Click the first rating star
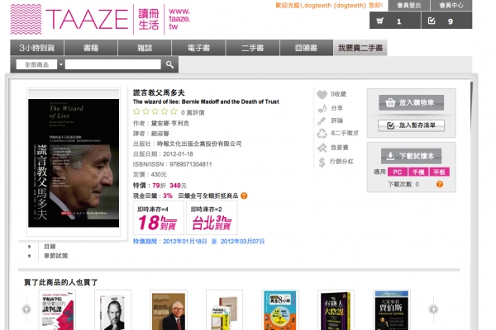This screenshot has width=496, height=330. [x=136, y=111]
